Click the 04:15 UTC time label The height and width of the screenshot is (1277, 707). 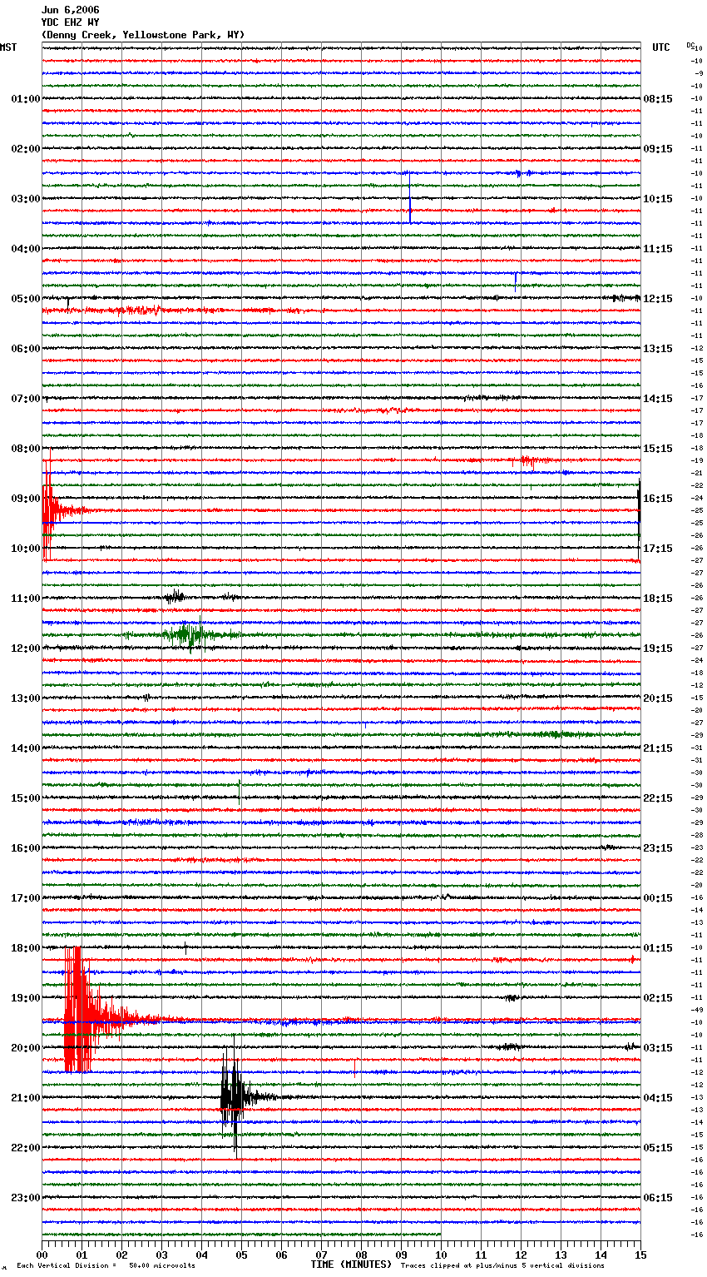(x=658, y=1098)
